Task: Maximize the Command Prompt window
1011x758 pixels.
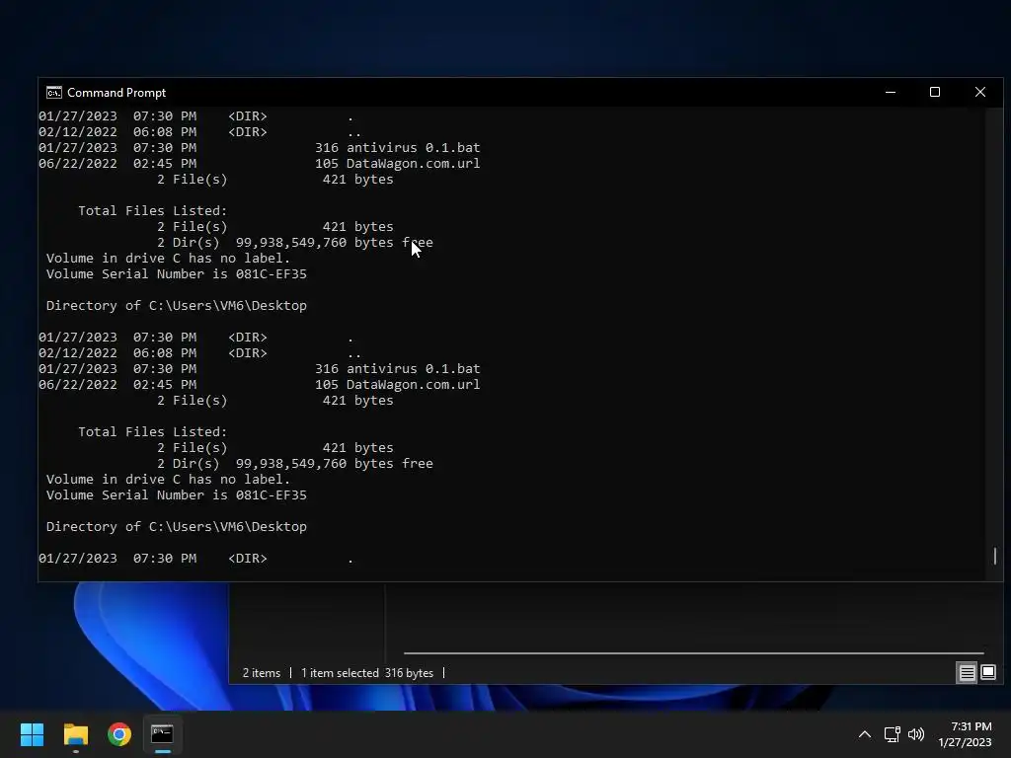Action: (x=935, y=92)
